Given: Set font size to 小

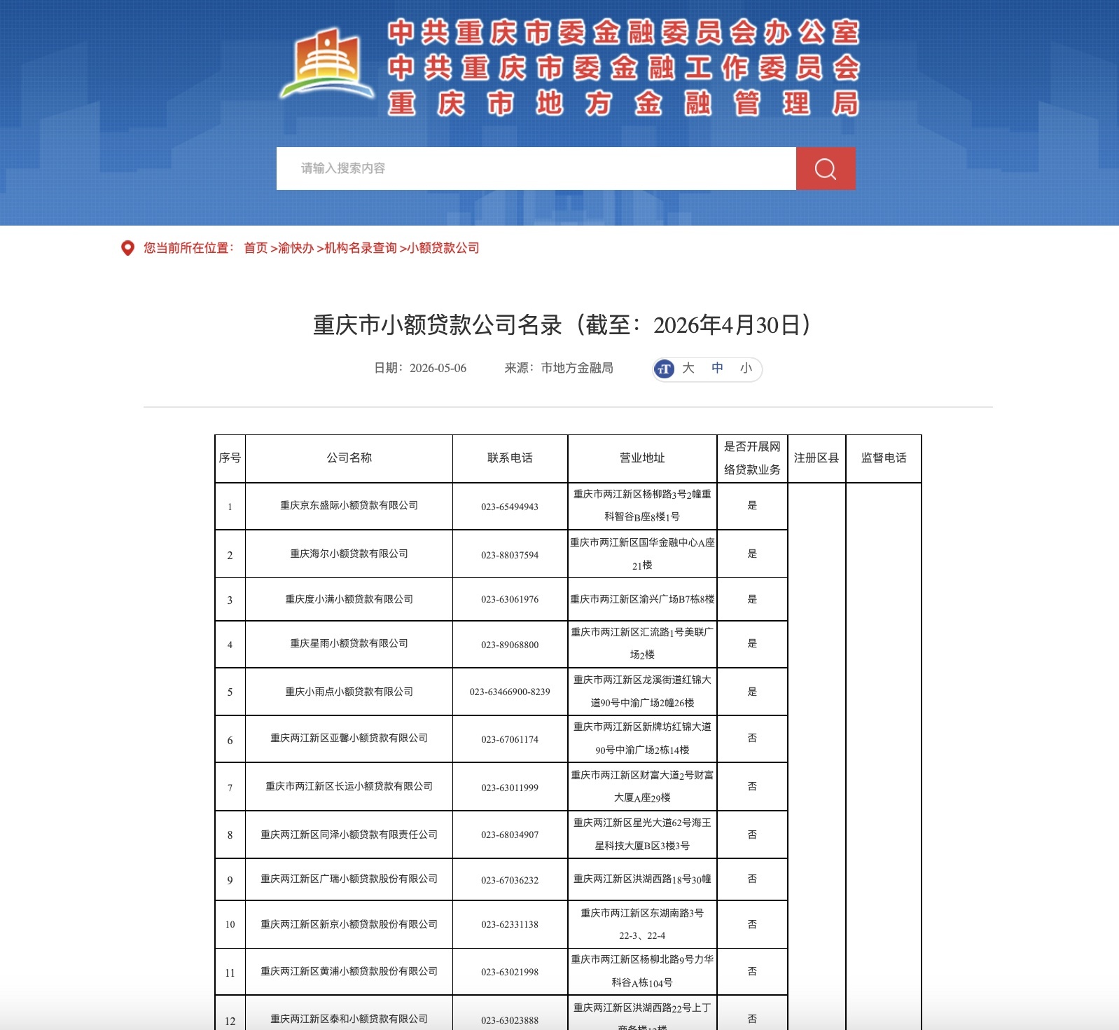Looking at the screenshot, I should point(746,369).
